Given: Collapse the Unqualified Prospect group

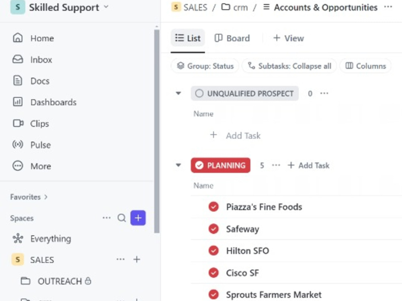Looking at the screenshot, I should coord(178,93).
